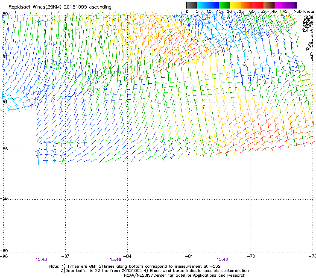
Task: Click the '-87' longitude axis label
Action: (x=65, y=256)
